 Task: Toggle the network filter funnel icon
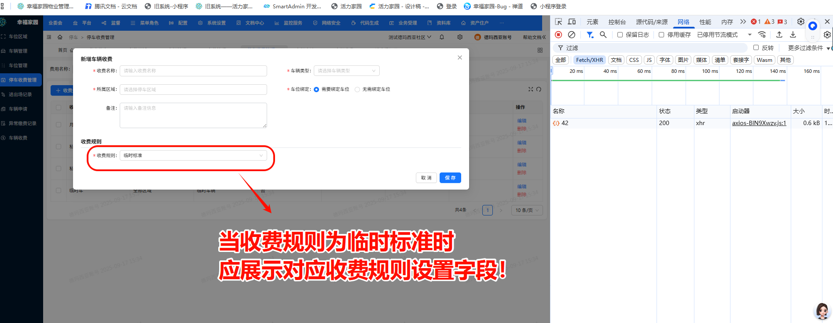[590, 35]
